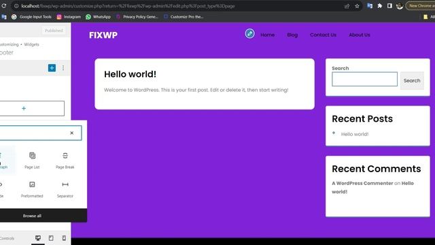
Task: Open the Instagram bookmark
Action: 69,16
